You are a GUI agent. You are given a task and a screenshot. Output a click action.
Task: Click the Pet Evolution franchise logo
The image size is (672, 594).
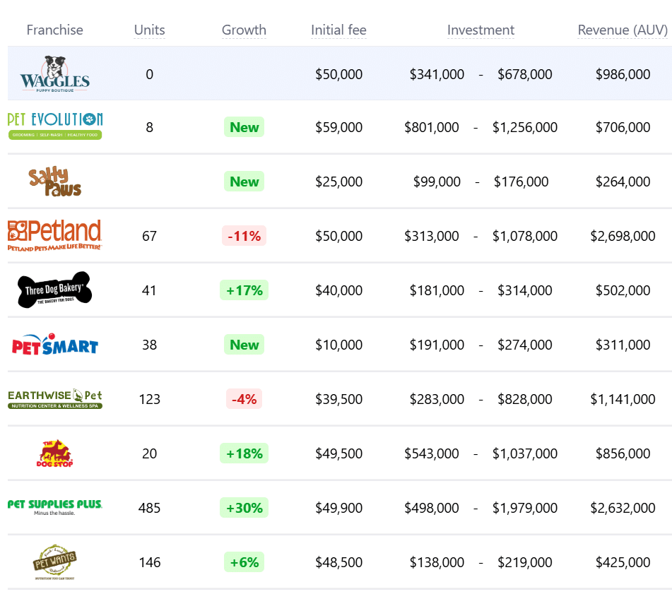click(x=55, y=126)
